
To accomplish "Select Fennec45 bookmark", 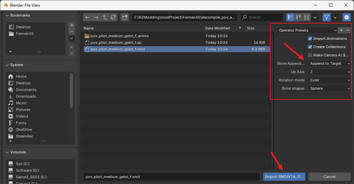I will click(25, 34).
